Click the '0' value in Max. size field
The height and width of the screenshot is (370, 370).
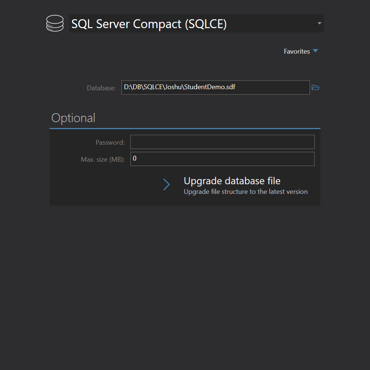[x=135, y=159]
